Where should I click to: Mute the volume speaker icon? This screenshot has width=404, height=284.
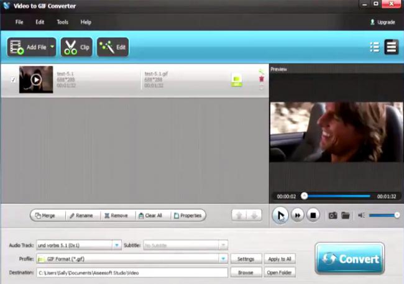(361, 215)
